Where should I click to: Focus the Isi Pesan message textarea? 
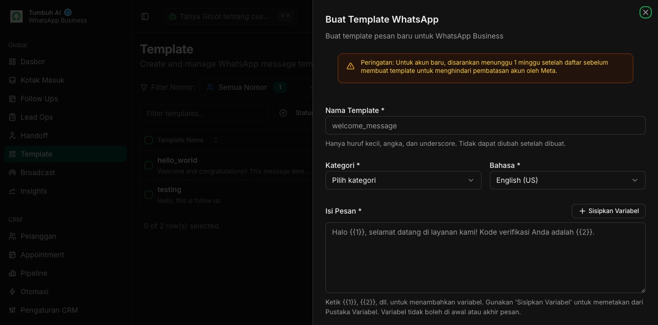[x=485, y=258]
